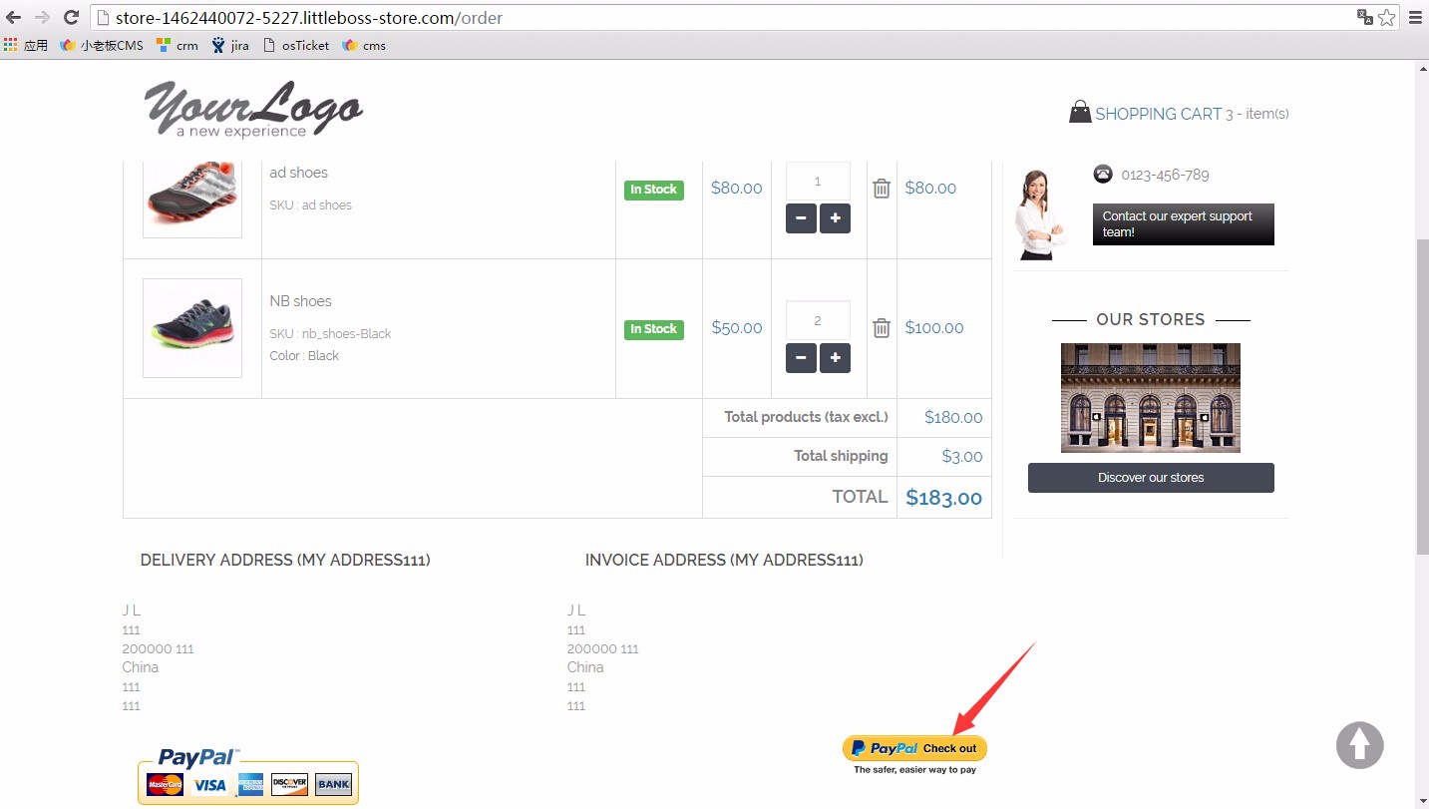Screen dimensions: 1429x809
Task: Click the $100.00 NB shoes row total
Action: point(934,328)
